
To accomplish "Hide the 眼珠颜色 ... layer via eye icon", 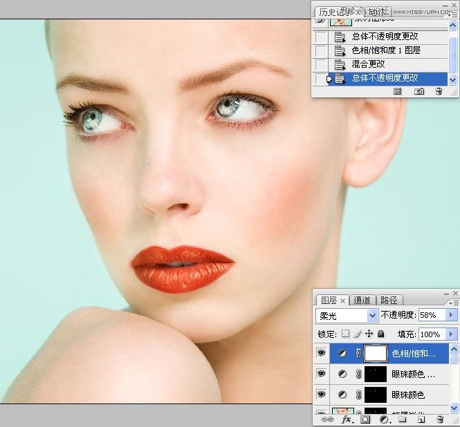I will pyautogui.click(x=321, y=374).
